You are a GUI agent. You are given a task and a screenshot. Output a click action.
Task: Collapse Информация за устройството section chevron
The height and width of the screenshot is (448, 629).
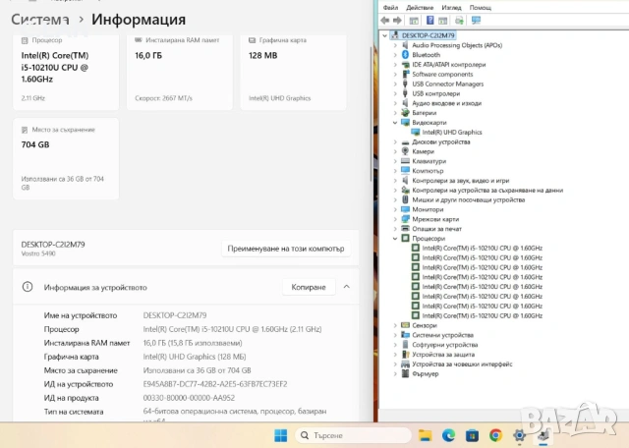tap(347, 287)
